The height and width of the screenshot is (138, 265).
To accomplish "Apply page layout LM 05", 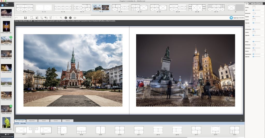I will coord(81,130).
